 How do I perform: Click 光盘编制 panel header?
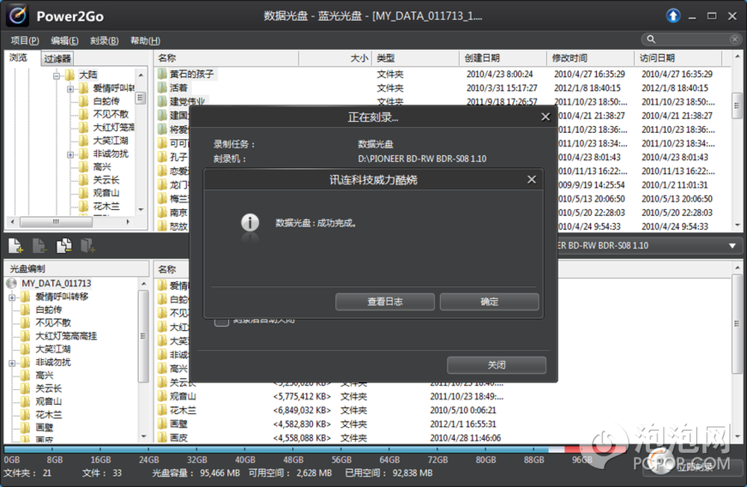point(76,269)
